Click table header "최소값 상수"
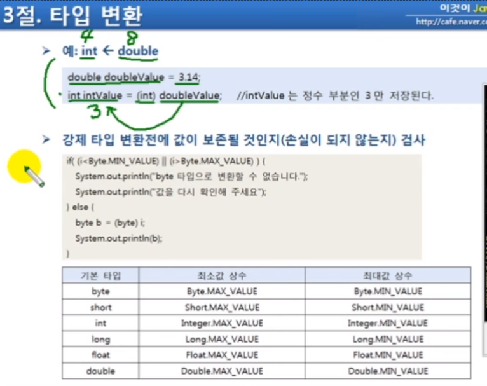Image resolution: width=487 pixels, height=386 pixels. (222, 275)
